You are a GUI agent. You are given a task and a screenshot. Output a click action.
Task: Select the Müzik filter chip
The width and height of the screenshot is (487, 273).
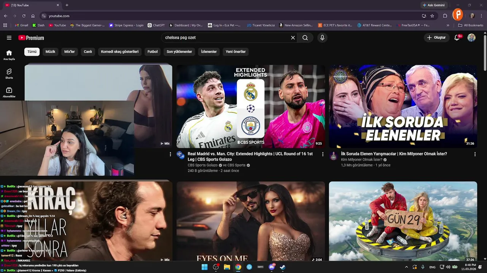tap(50, 52)
